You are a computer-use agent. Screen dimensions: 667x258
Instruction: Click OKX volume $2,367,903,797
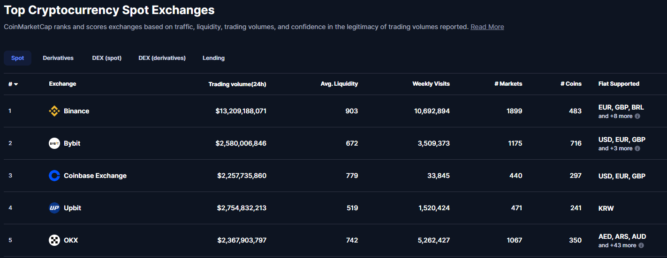pos(242,240)
